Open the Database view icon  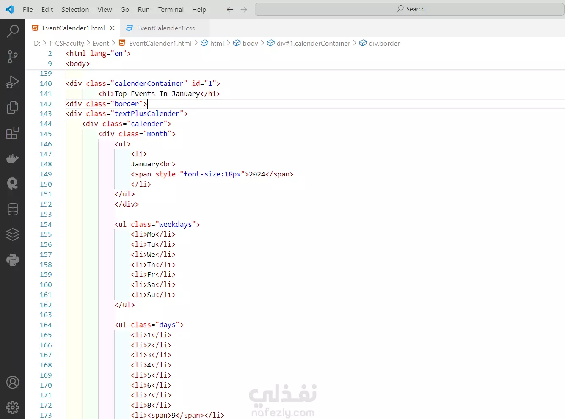click(13, 209)
